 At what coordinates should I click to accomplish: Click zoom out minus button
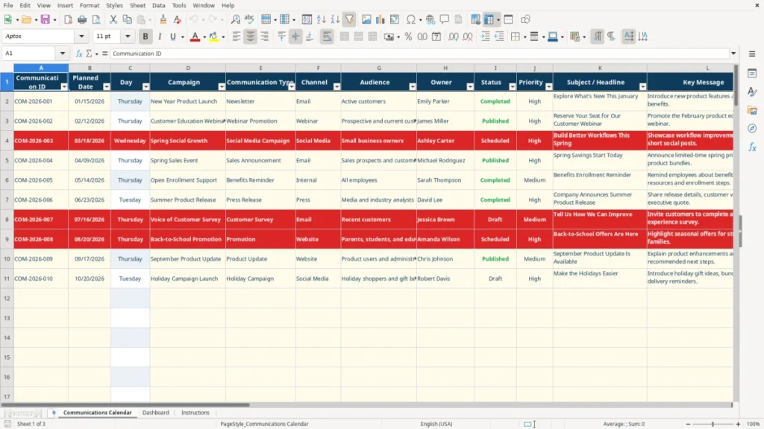coord(688,424)
